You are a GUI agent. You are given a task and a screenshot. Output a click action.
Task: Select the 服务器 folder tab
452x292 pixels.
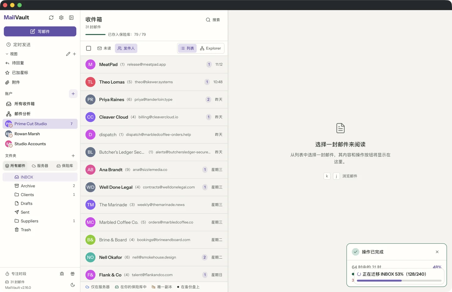[40, 166]
